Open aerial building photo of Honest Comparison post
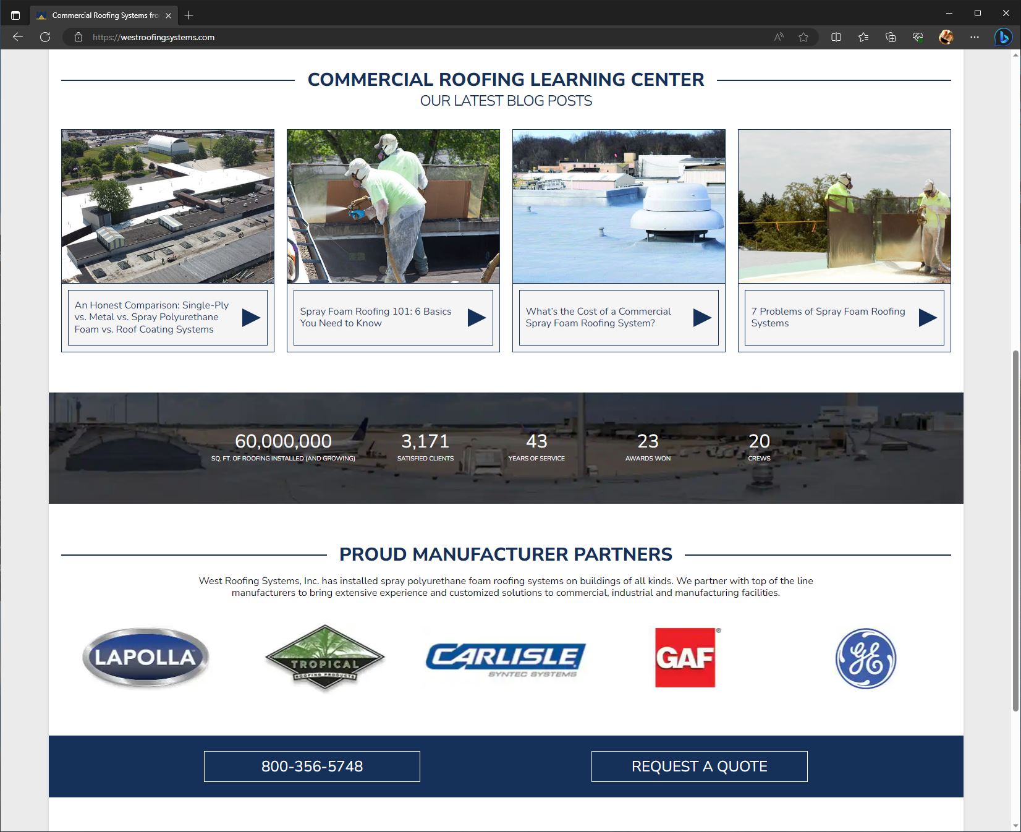Viewport: 1021px width, 832px height. point(167,206)
